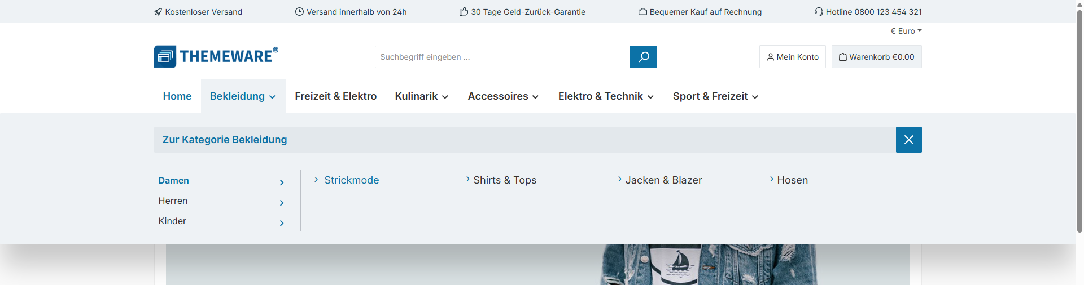Open the Strickmode subcategory link
The image size is (1084, 285).
[x=351, y=180]
